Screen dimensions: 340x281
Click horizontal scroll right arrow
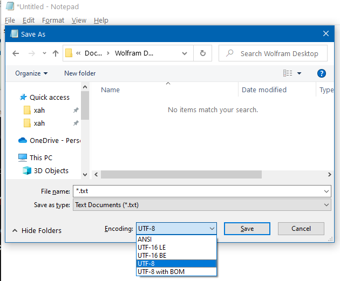point(330,174)
